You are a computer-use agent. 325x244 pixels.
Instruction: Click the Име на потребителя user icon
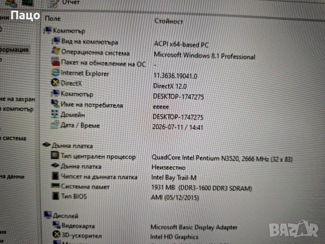[x=55, y=103]
